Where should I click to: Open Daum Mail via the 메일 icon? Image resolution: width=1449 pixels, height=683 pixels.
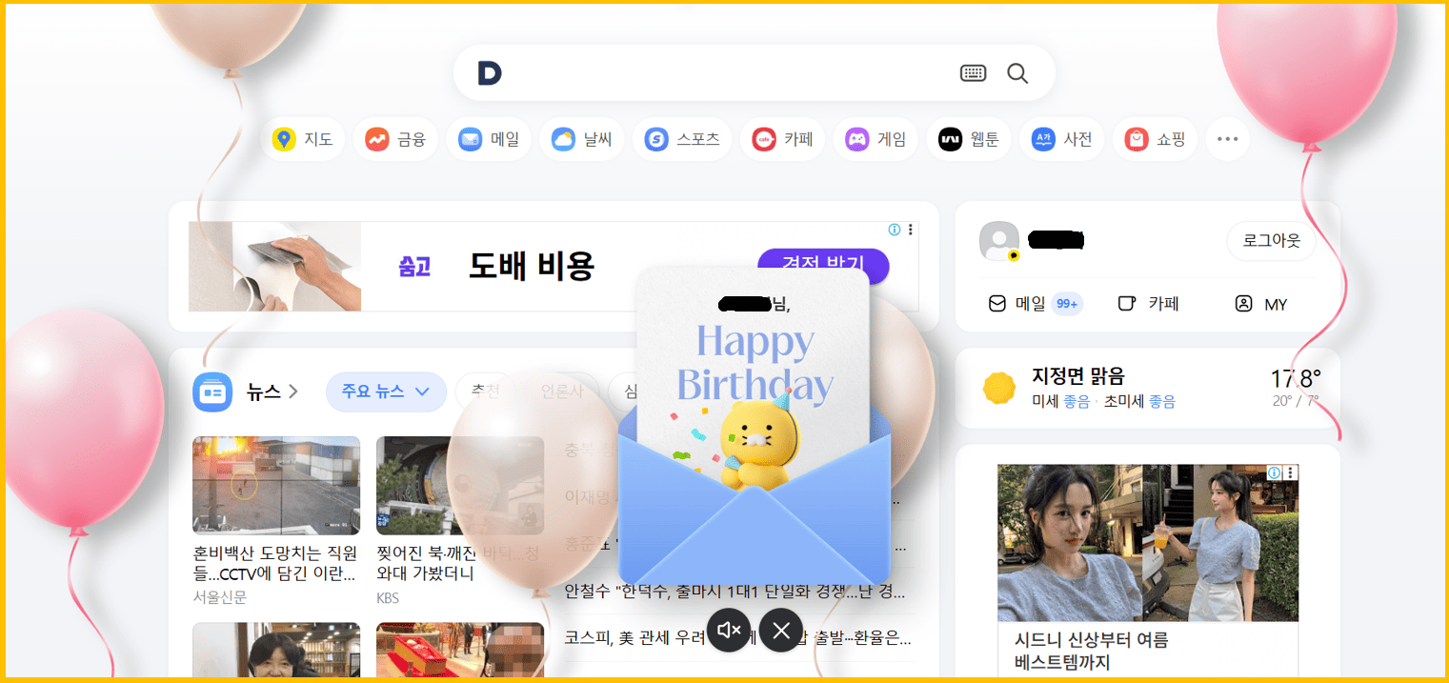tap(488, 138)
